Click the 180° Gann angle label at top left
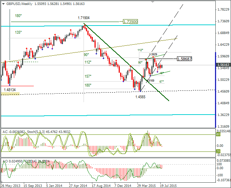The image size is (231, 188). [18, 16]
